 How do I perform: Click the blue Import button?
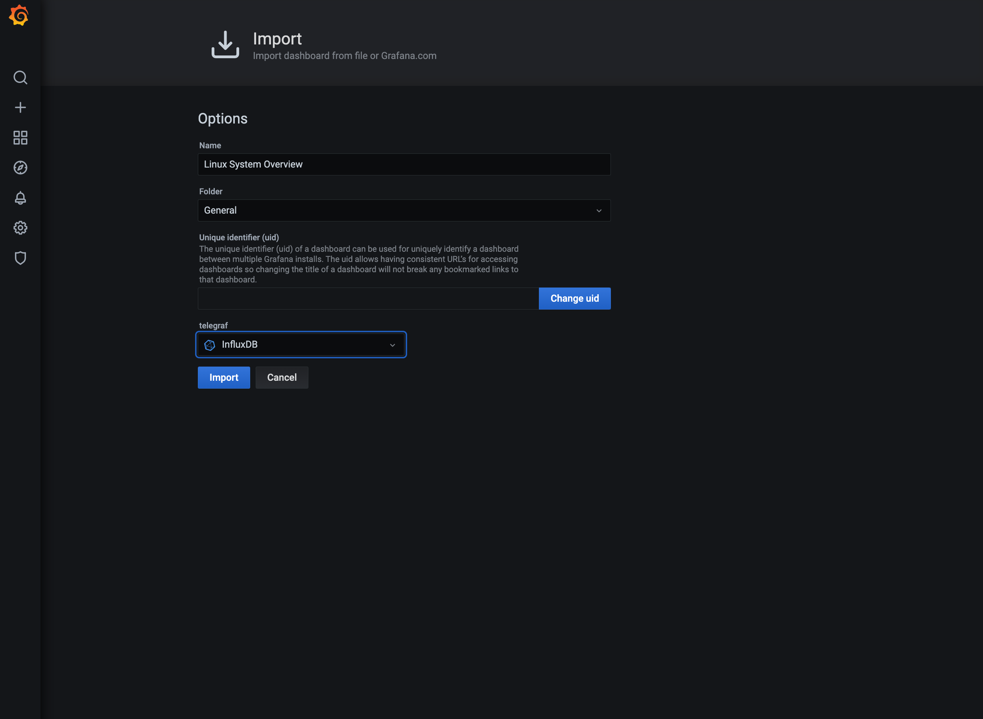(224, 377)
